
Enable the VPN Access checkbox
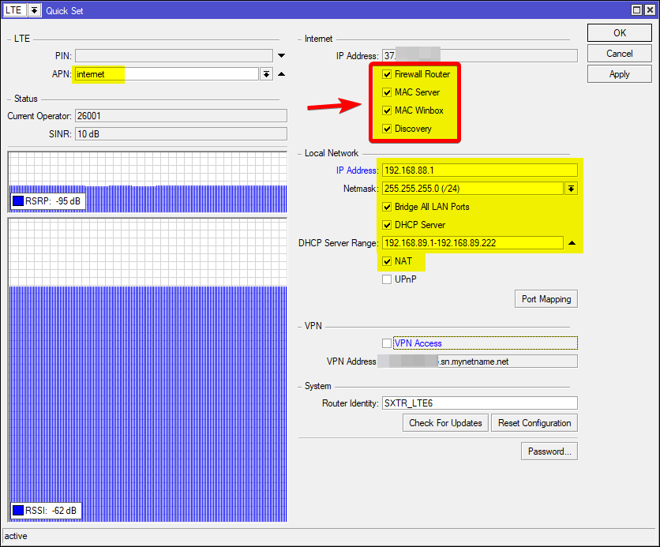coord(387,343)
